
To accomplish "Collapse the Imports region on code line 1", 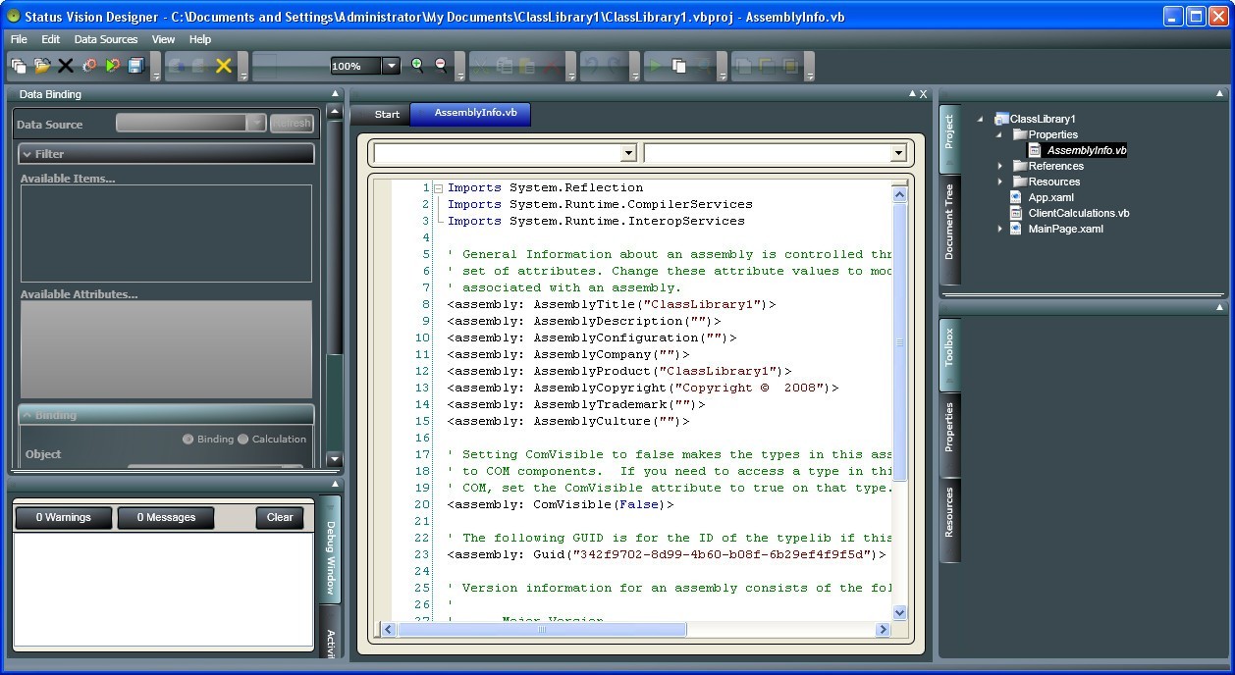I will click(439, 187).
